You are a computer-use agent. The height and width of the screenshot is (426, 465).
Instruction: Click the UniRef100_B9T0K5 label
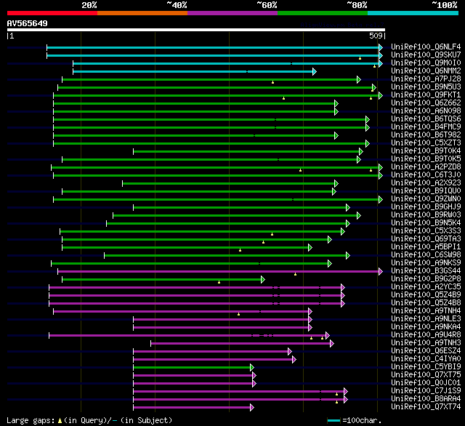click(x=426, y=158)
